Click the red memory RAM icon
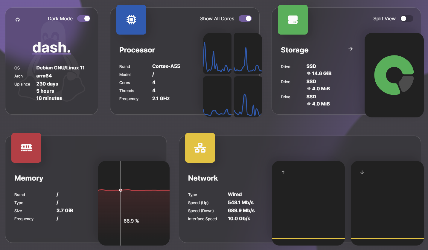The image size is (428, 250). pos(26,148)
